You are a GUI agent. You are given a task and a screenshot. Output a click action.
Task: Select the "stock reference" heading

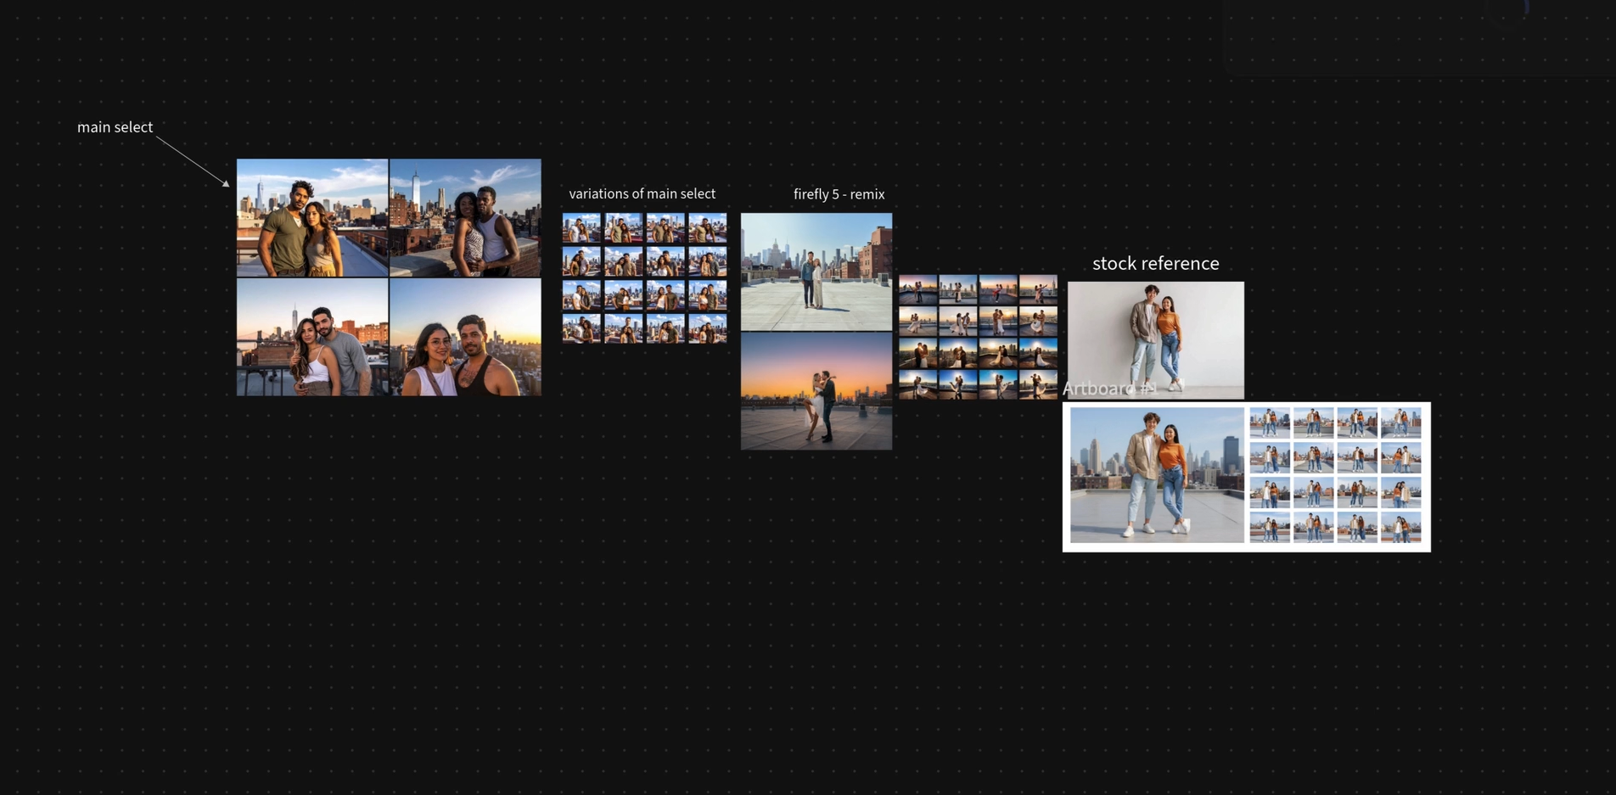tap(1155, 263)
